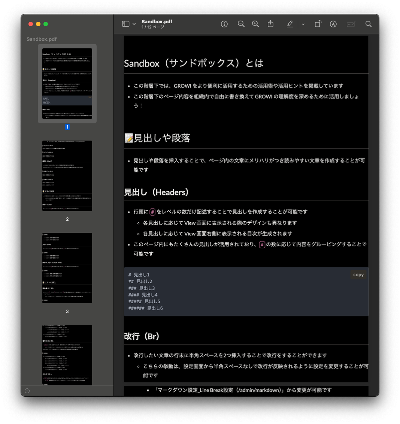Image resolution: width=400 pixels, height=424 pixels.
Task: Toggle the highlight color via pen icon
Action: (333, 24)
